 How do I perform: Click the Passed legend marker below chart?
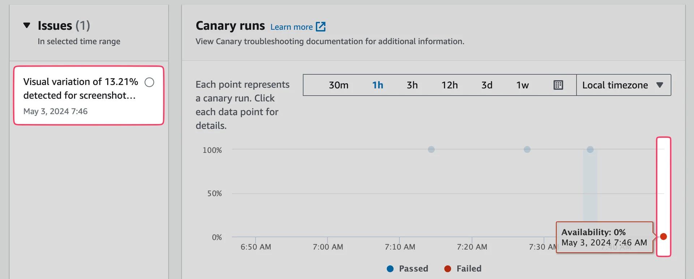tap(389, 269)
